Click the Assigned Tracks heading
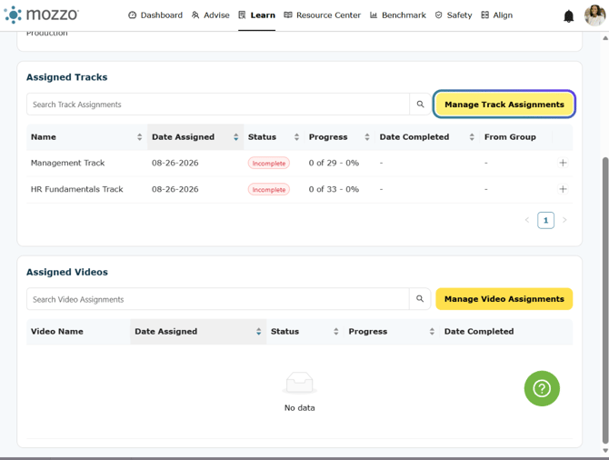This screenshot has width=609, height=460. pyautogui.click(x=66, y=77)
